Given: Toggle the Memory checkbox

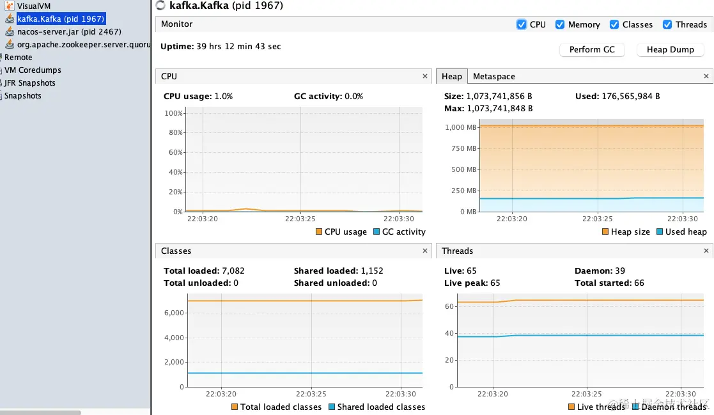Looking at the screenshot, I should (x=560, y=24).
